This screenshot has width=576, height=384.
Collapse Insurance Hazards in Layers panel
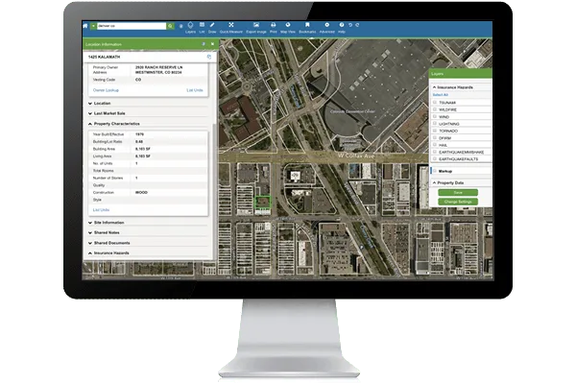(452, 87)
